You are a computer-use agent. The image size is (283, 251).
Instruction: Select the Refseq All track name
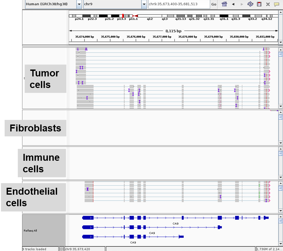30,231
